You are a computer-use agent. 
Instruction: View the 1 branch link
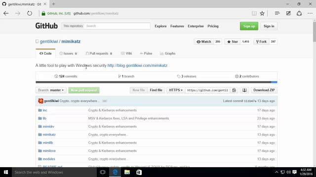[x=126, y=76]
